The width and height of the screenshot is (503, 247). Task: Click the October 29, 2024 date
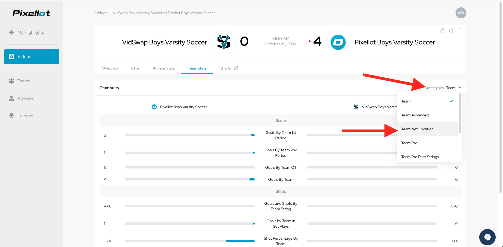pos(281,44)
